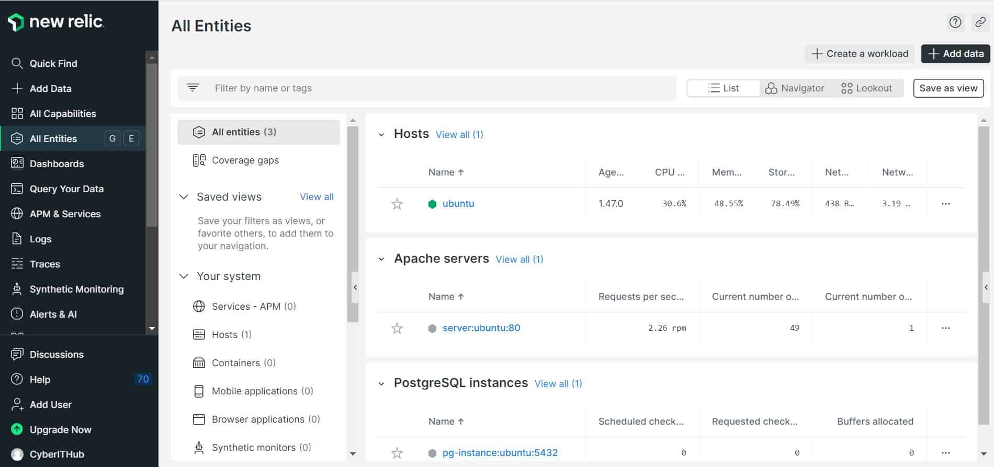Viewport: 994px width, 467px height.
Task: Select Hosts (1) in Your system
Action: 232,334
